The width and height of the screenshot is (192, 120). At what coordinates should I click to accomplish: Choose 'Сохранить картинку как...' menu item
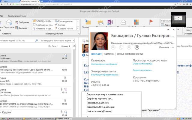(x=111, y=99)
